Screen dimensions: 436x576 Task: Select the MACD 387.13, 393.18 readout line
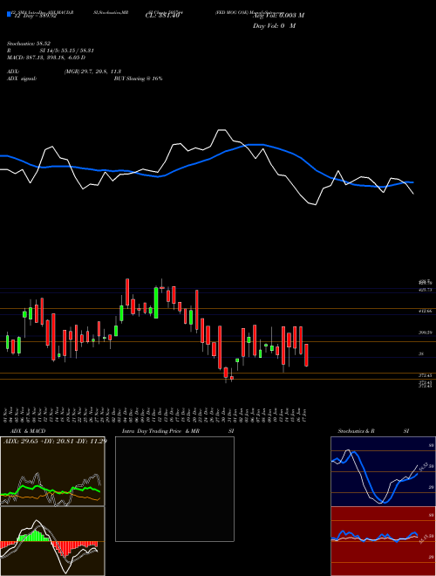point(46,58)
